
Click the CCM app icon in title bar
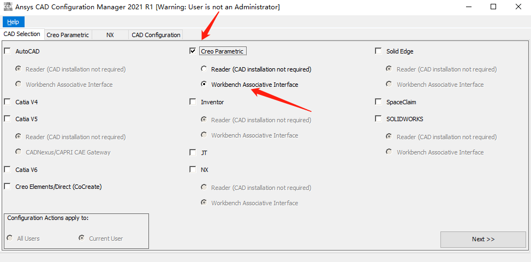pyautogui.click(x=8, y=7)
